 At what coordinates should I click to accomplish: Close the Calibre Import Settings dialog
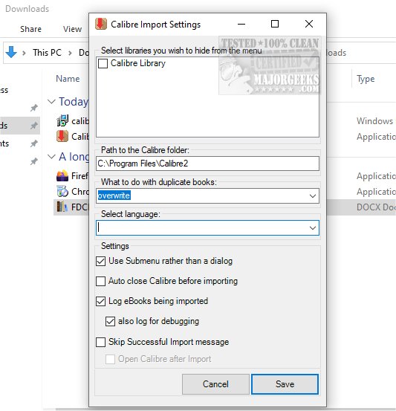click(309, 24)
